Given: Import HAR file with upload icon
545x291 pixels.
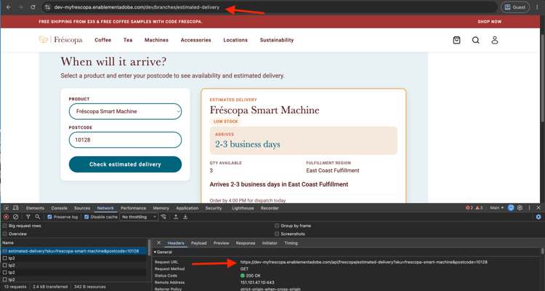Looking at the screenshot, I should (x=176, y=217).
